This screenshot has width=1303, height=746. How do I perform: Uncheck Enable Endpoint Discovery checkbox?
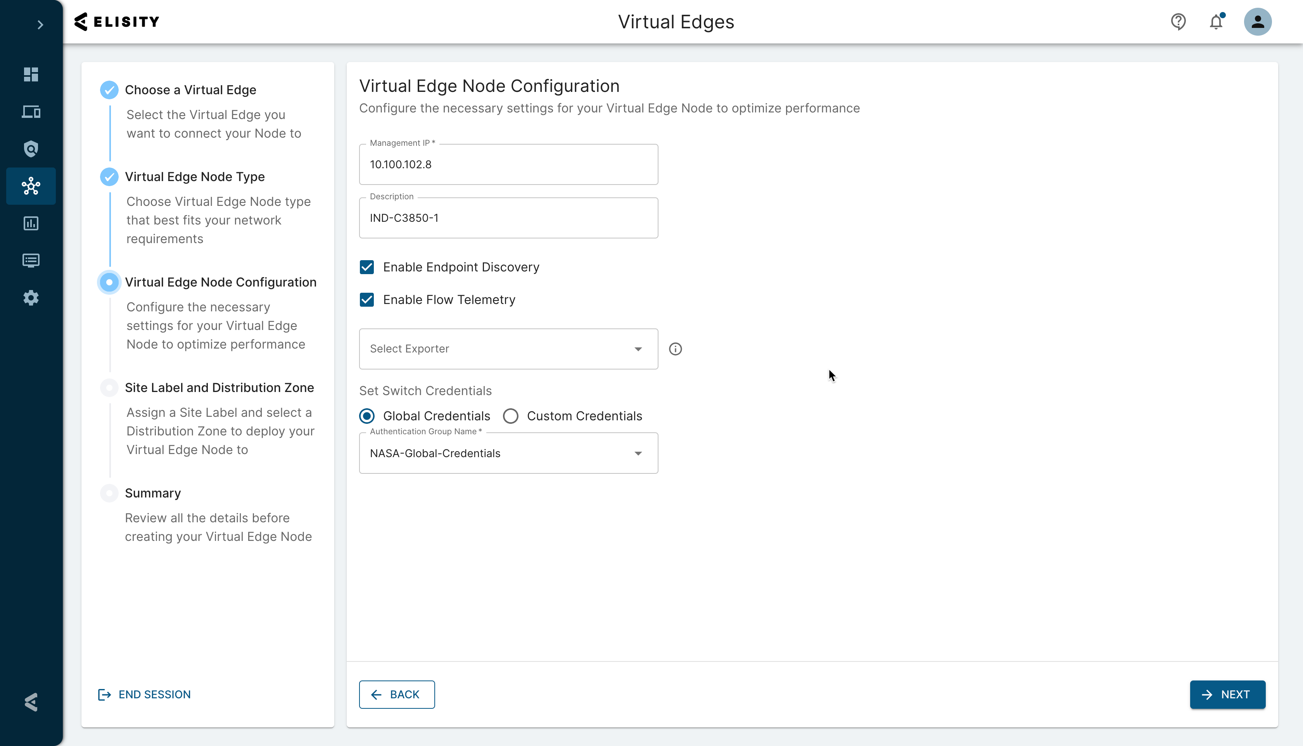pos(367,267)
